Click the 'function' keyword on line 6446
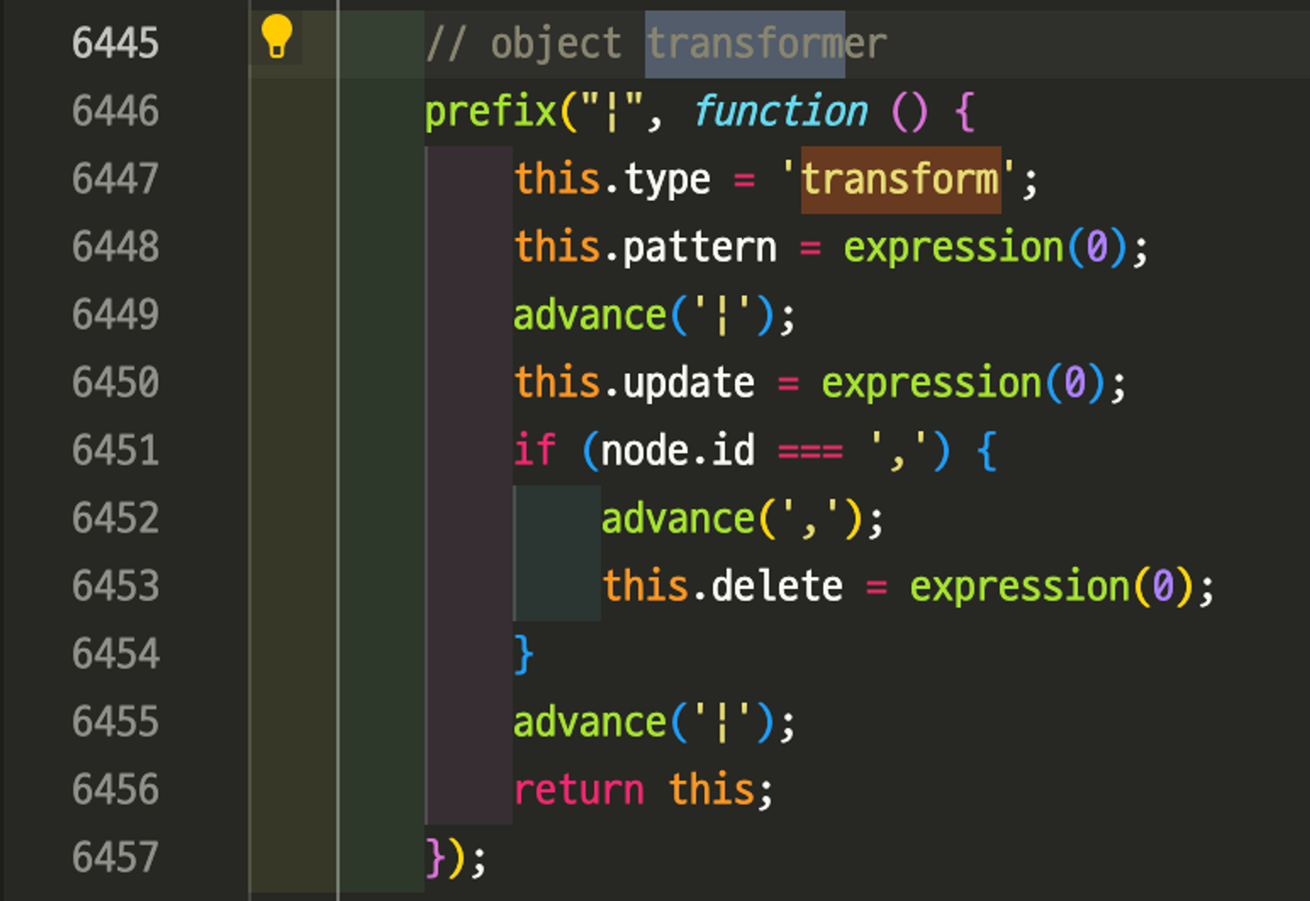The width and height of the screenshot is (1310, 901). (x=780, y=111)
